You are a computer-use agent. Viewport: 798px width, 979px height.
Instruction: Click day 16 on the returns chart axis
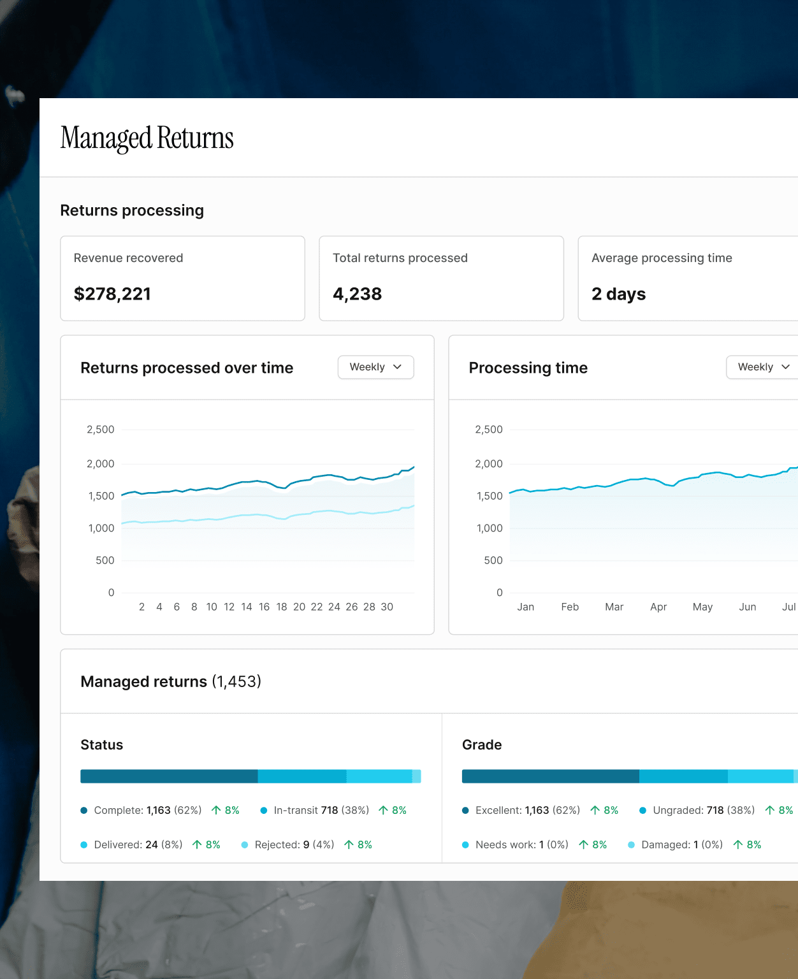pyautogui.click(x=265, y=607)
